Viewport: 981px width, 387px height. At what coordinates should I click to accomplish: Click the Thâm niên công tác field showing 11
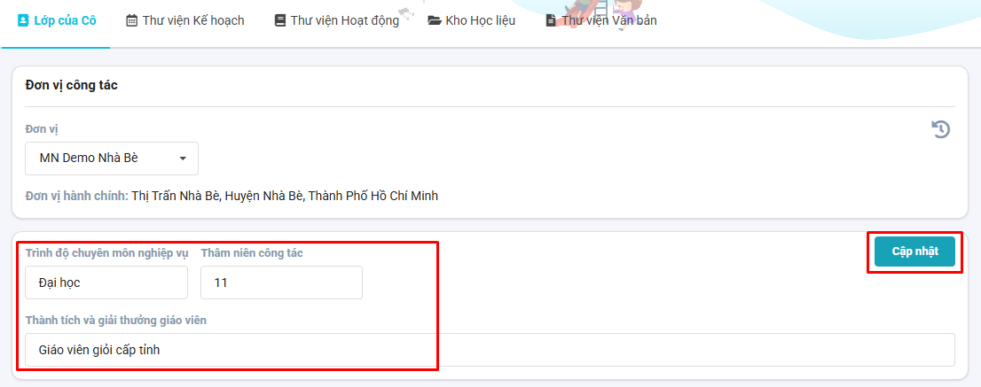(x=281, y=283)
